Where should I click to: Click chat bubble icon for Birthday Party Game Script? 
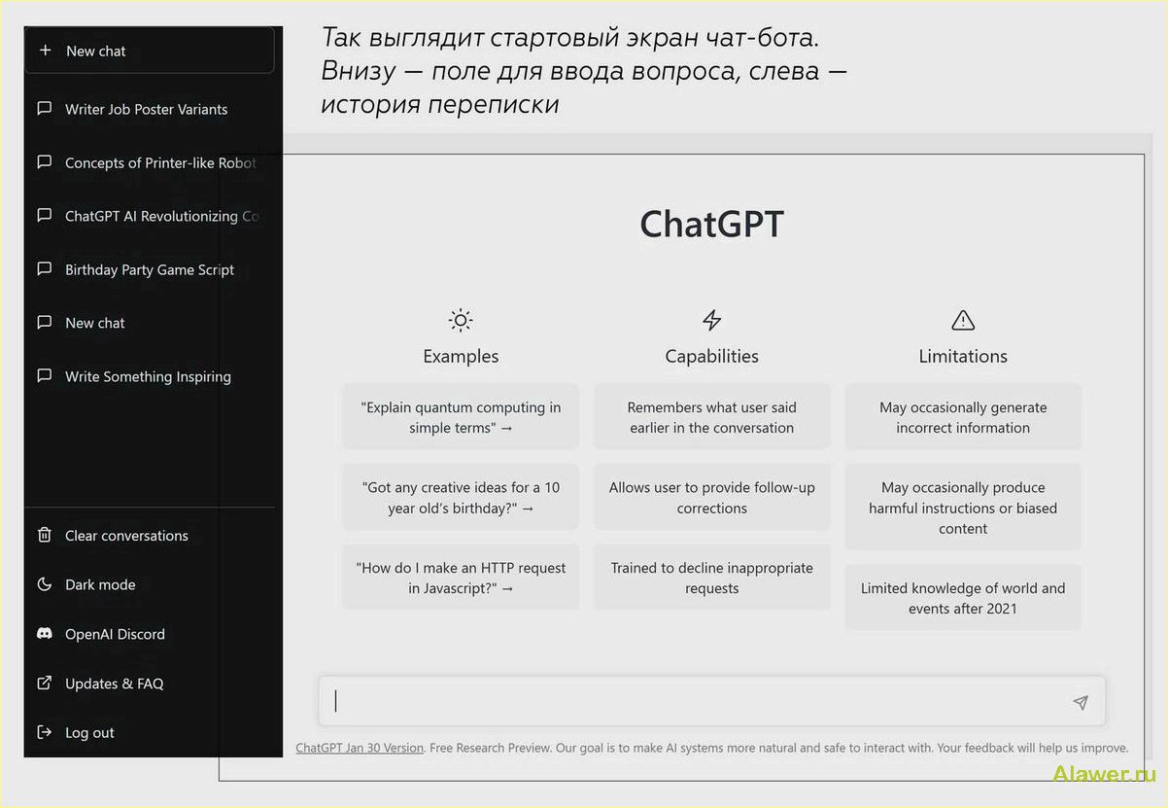point(44,269)
